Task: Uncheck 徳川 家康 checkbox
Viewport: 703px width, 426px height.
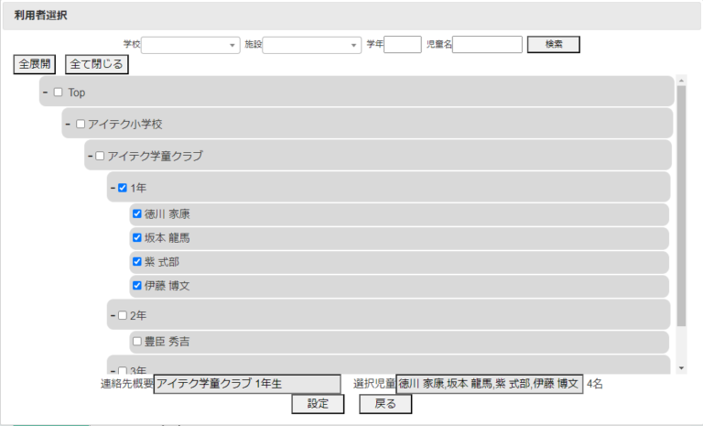Action: (137, 214)
